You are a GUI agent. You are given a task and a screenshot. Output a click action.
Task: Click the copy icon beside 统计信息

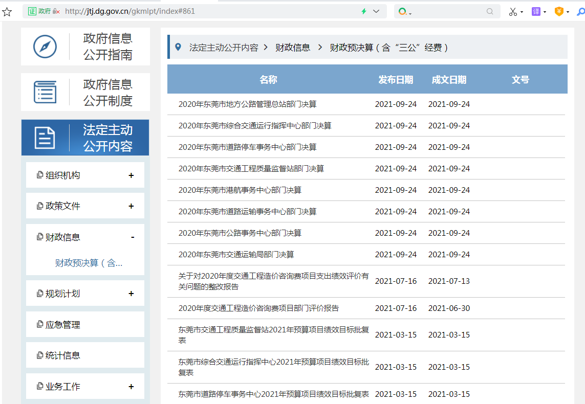(39, 355)
